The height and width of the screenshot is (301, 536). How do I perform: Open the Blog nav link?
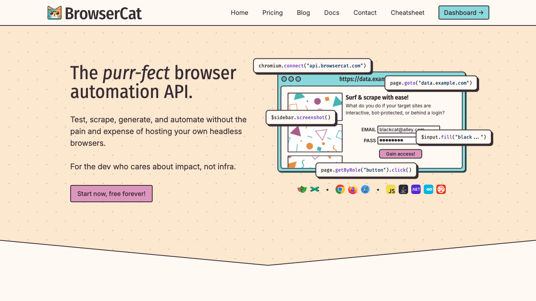click(303, 13)
